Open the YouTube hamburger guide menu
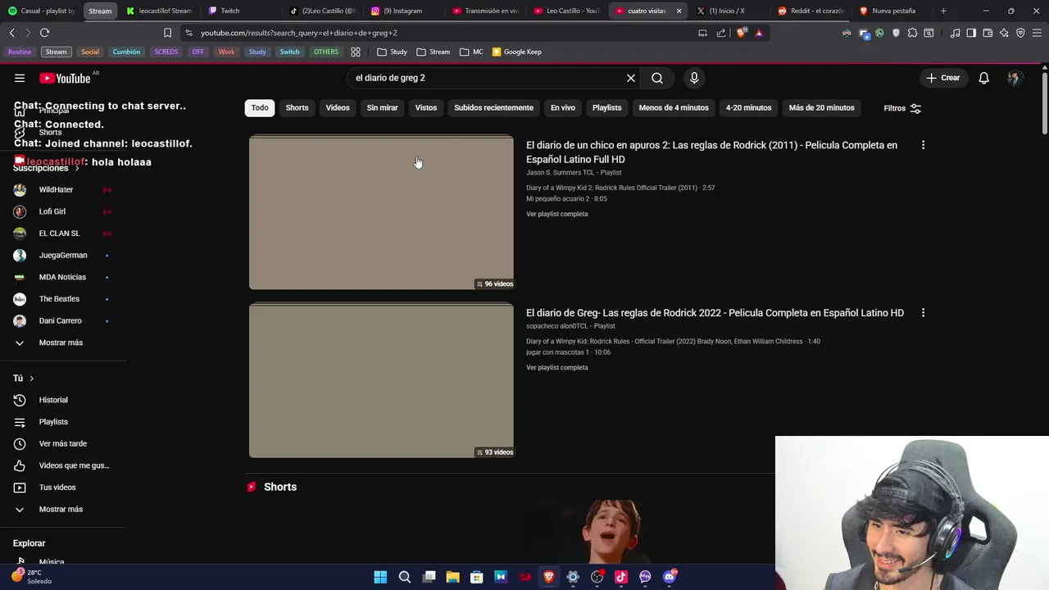This screenshot has height=590, width=1049. point(20,78)
